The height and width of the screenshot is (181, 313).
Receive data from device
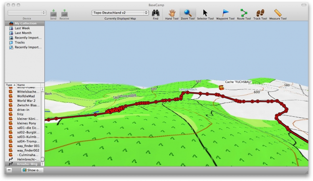click(x=64, y=15)
